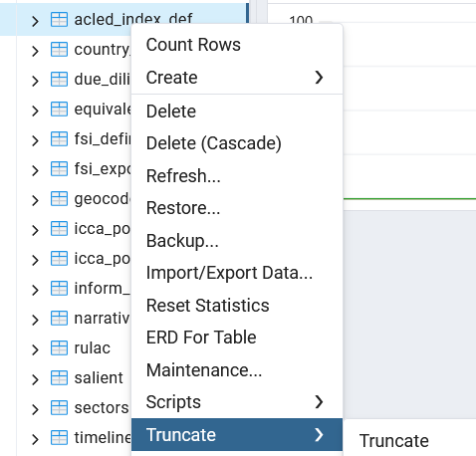
Task: Expand the rulac table node
Action: [35, 349]
